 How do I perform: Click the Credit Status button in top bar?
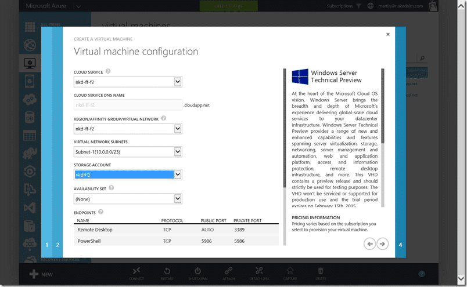[228, 6]
